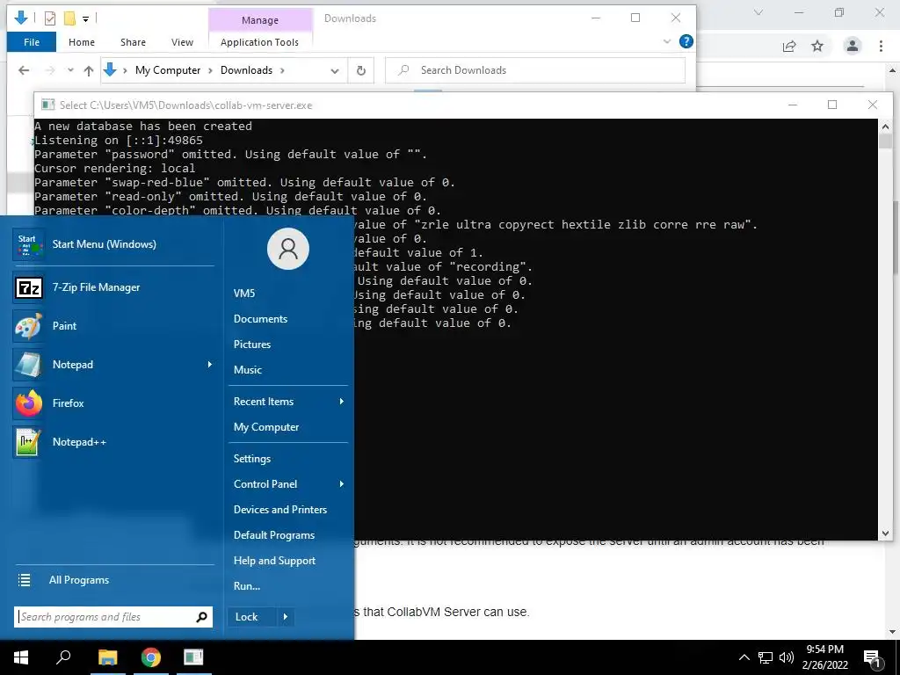The width and height of the screenshot is (900, 675).
Task: Click the Windows Start button on taskbar
Action: [x=21, y=657]
